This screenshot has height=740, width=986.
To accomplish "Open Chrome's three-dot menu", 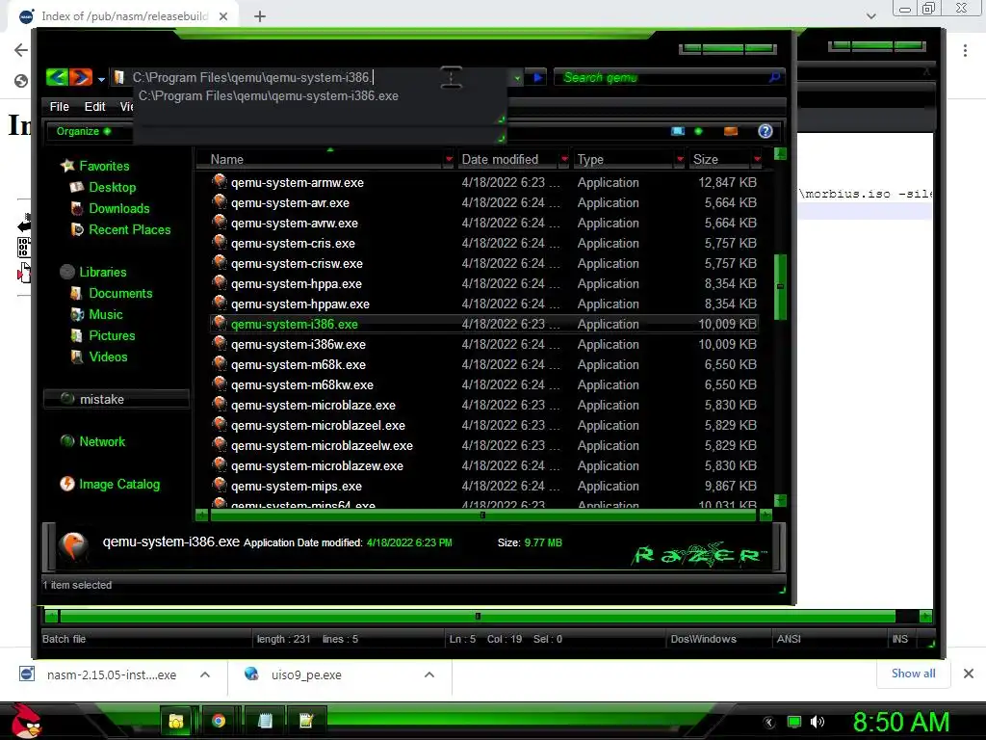I will pos(965,50).
